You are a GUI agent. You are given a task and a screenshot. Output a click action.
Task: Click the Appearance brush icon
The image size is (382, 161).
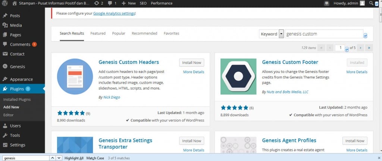tap(5, 79)
